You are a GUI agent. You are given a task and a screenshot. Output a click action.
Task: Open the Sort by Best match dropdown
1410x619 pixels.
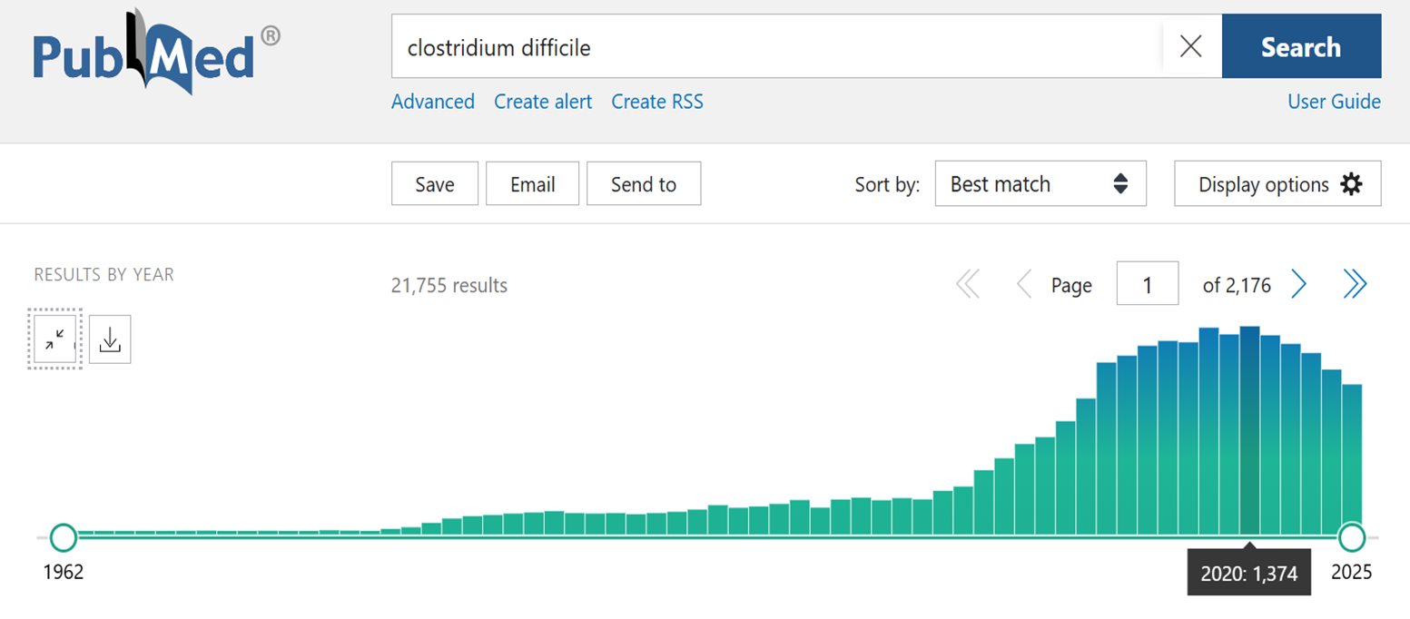click(x=1040, y=184)
